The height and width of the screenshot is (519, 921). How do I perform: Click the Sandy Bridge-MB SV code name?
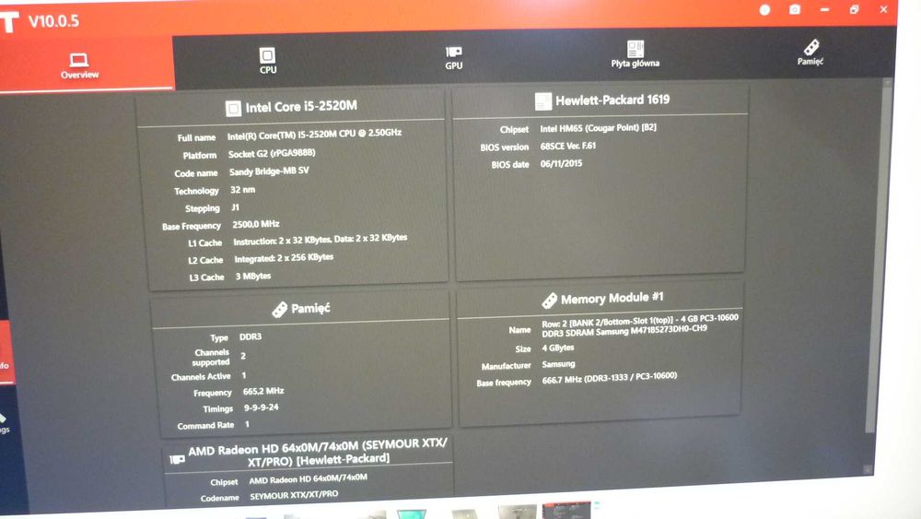pyautogui.click(x=269, y=171)
